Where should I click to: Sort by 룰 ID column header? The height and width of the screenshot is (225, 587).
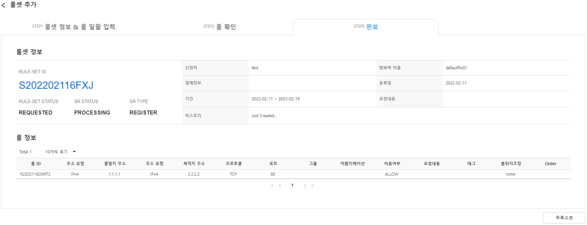point(36,164)
